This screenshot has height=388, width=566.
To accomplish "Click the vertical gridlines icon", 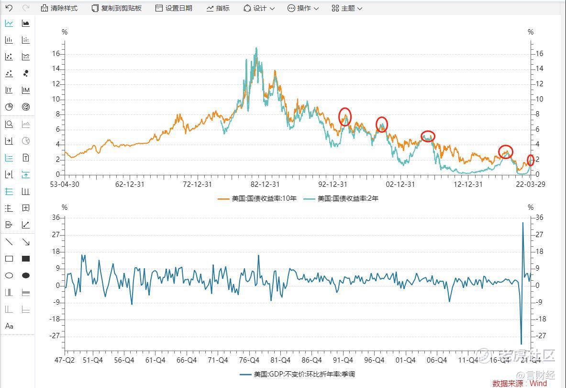I will pos(26,192).
